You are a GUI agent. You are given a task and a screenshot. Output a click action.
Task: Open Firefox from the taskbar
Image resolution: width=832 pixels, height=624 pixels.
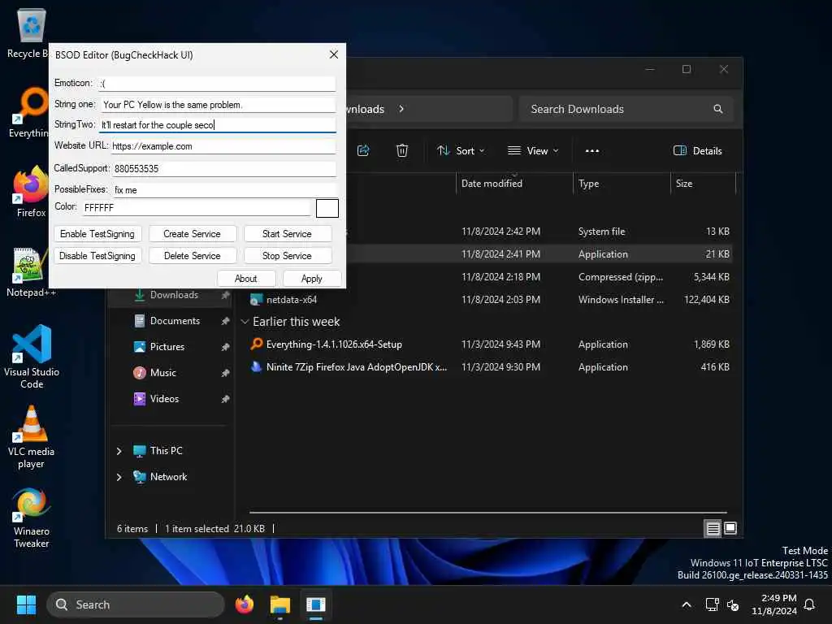(244, 604)
